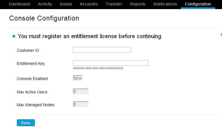Image resolution: width=222 pixels, height=133 pixels.
Task: Open the Notifications tab
Action: (165, 4)
